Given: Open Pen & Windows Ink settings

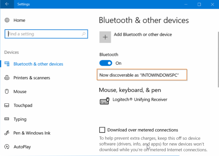Looking at the screenshot, I should (32, 133).
